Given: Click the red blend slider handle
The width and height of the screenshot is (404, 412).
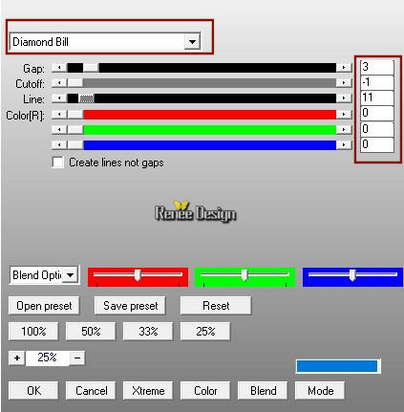Looking at the screenshot, I should tap(138, 275).
